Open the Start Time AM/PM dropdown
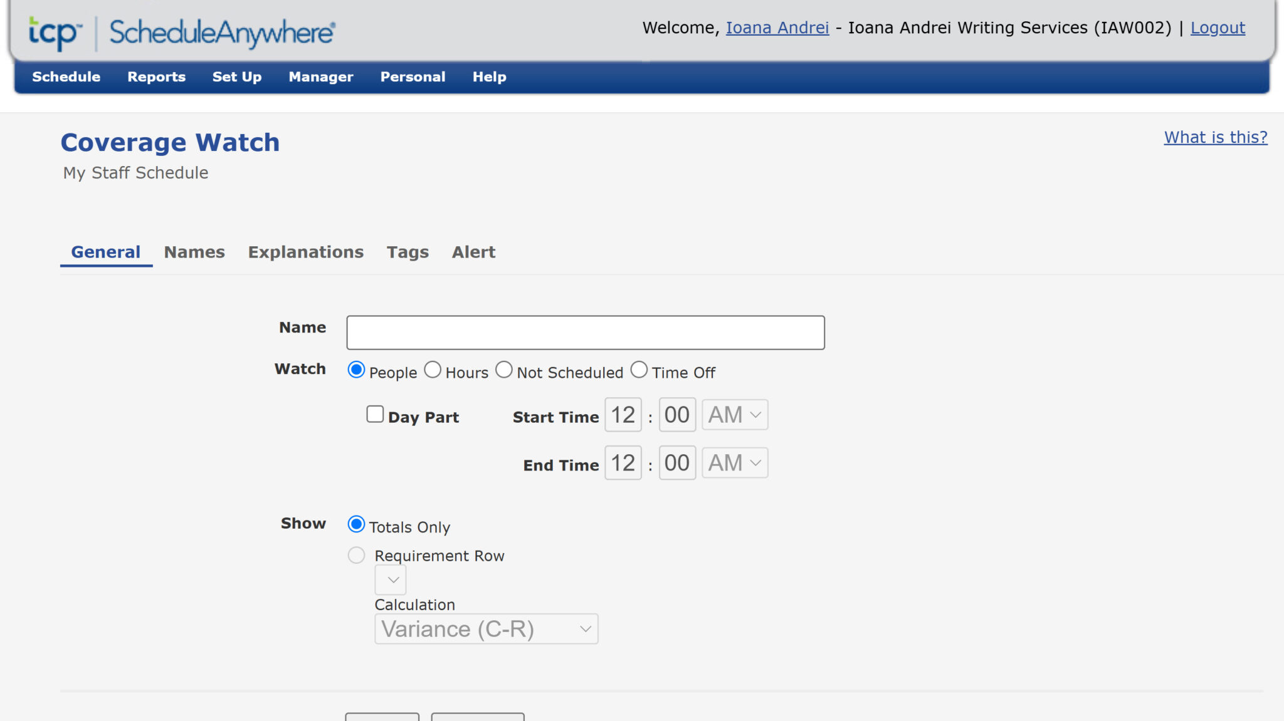This screenshot has width=1284, height=721. pos(734,414)
